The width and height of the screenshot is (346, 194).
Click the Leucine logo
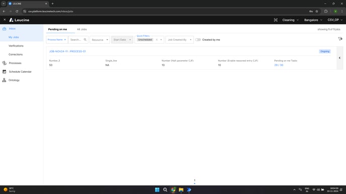(x=19, y=20)
